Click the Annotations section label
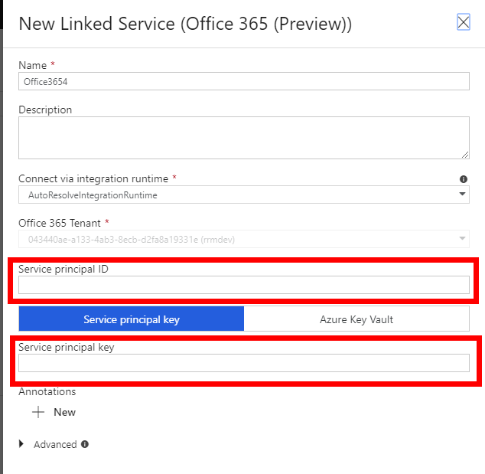This screenshot has width=485, height=474. pos(47,391)
